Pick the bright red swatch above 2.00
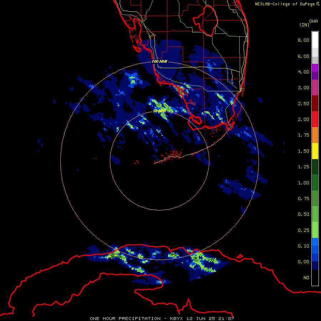This screenshot has height=321, width=321. click(315, 119)
